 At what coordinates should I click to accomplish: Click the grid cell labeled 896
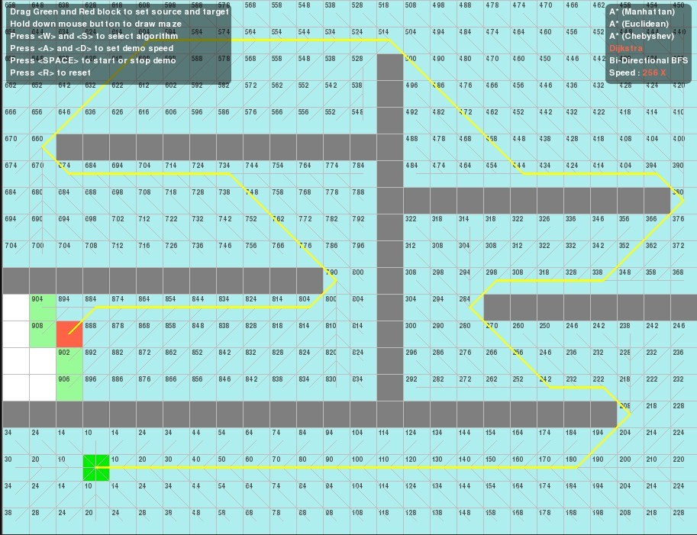point(96,388)
